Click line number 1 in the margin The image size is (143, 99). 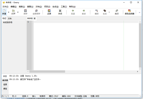pos(28,22)
